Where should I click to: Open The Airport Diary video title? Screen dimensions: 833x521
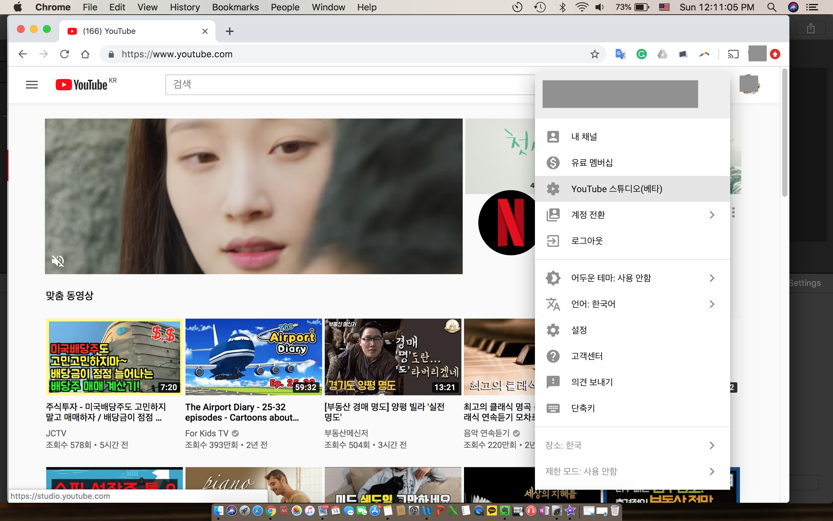click(242, 413)
